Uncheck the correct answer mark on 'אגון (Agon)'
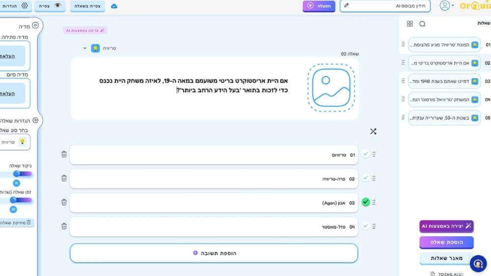The width and height of the screenshot is (491, 276). (365, 202)
